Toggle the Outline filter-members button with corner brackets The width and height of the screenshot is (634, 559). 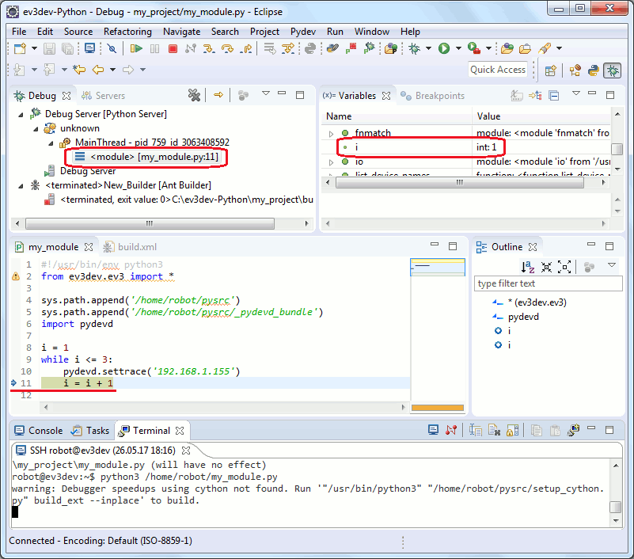coord(564,267)
